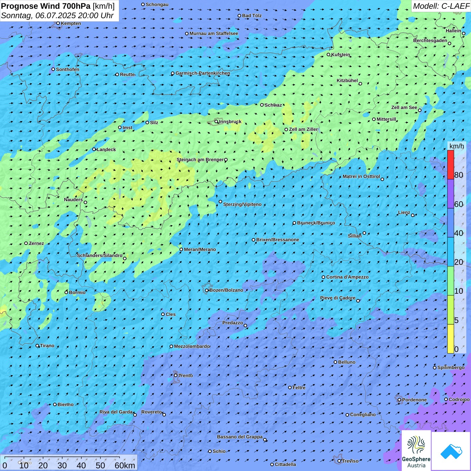Click the 'Pieve di Cadore' label
This screenshot has width=471, height=471.
338,298
